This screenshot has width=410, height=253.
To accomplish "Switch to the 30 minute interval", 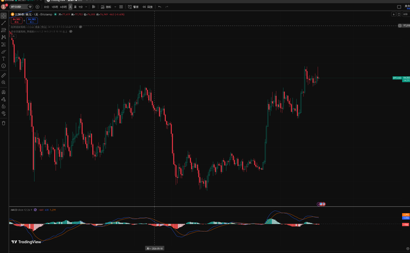I will coord(46,7).
